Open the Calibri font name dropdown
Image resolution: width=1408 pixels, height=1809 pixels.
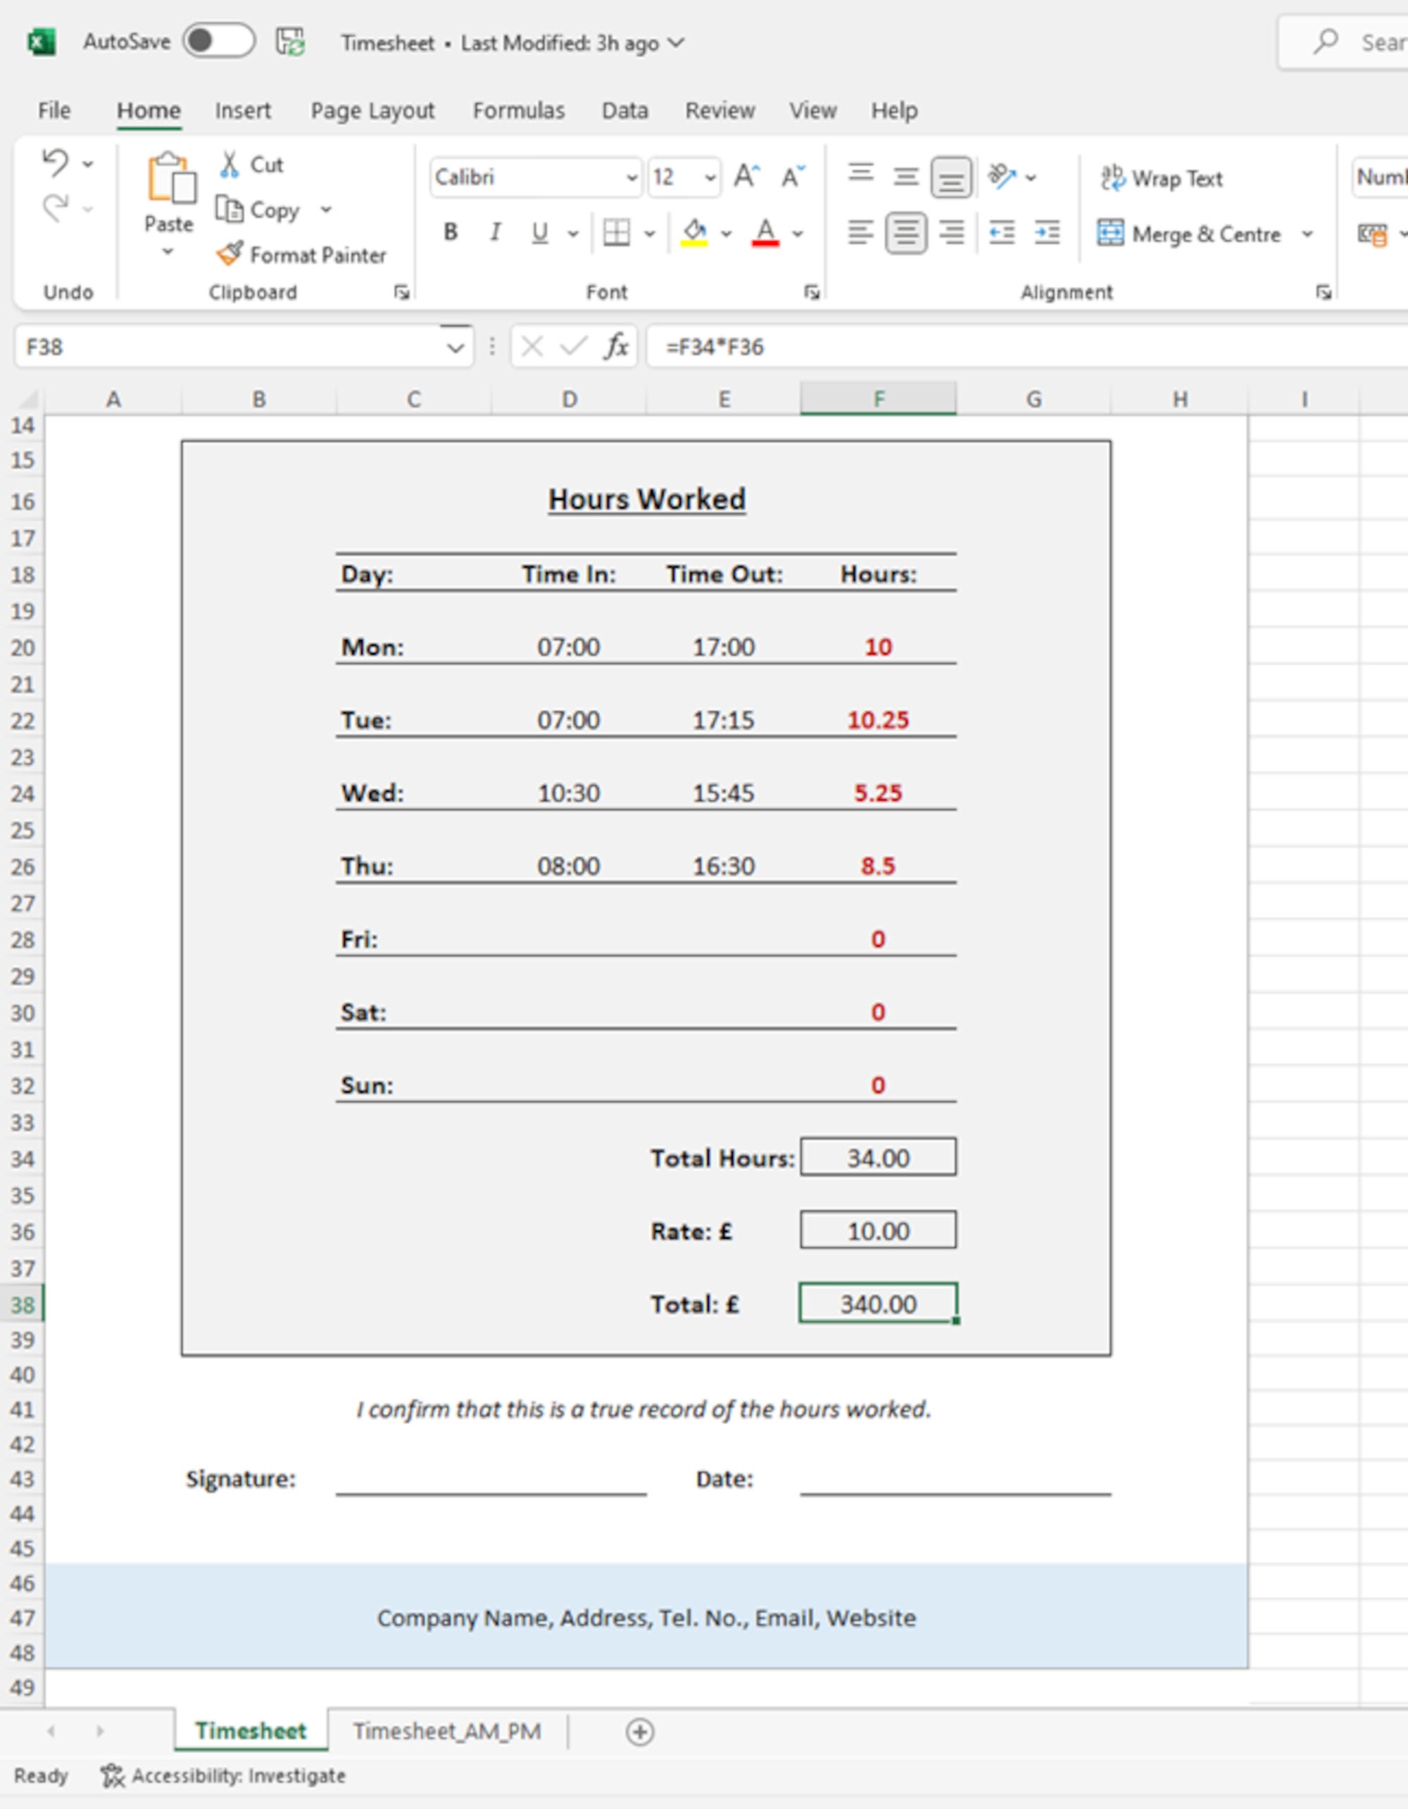pyautogui.click(x=632, y=177)
